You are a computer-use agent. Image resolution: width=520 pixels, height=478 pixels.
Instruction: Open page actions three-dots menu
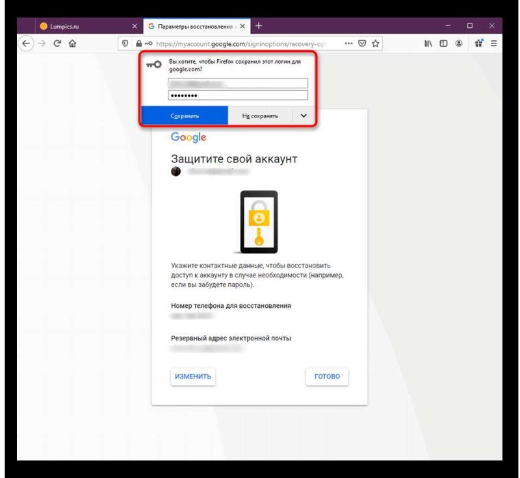(348, 44)
